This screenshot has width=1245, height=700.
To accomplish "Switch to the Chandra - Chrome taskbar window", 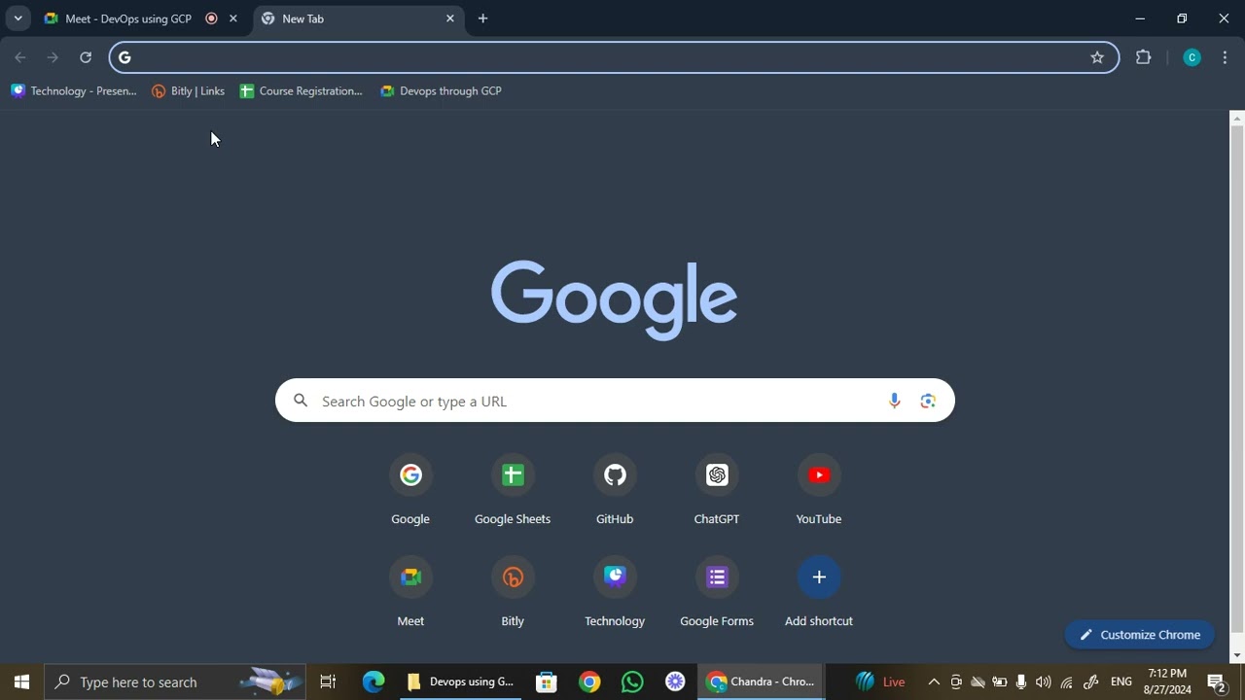I will tap(762, 682).
